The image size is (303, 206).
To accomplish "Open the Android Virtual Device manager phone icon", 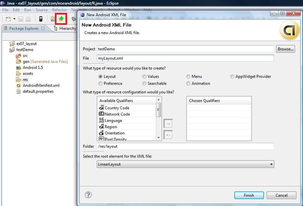I will pos(41,19).
